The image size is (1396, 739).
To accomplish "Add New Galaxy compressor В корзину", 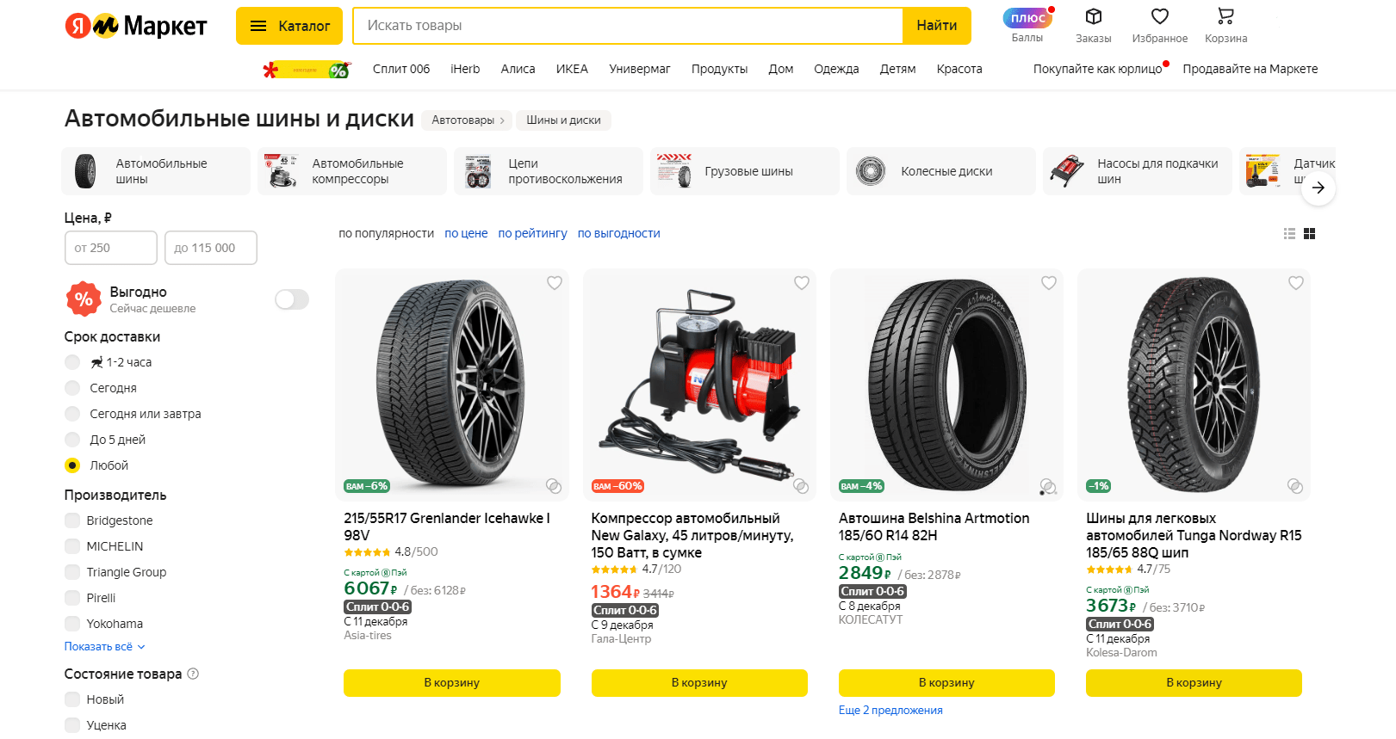I will click(699, 682).
